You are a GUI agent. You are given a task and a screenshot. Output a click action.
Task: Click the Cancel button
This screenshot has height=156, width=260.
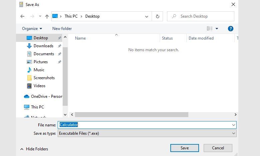coord(218,148)
